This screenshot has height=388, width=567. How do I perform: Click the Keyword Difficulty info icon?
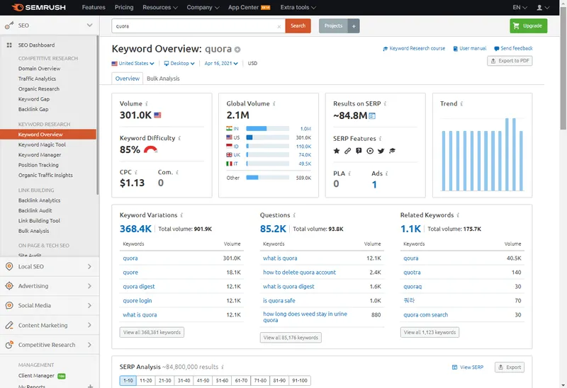(x=179, y=138)
